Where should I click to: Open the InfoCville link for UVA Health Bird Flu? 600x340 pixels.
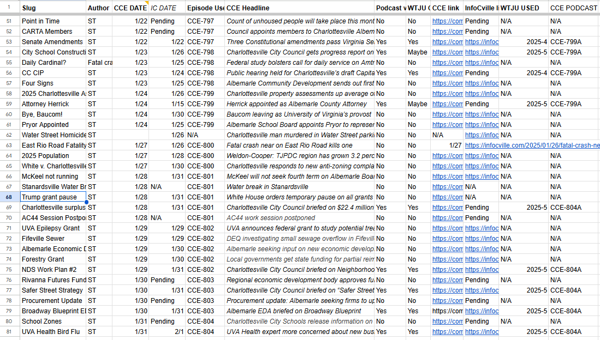pos(482,332)
